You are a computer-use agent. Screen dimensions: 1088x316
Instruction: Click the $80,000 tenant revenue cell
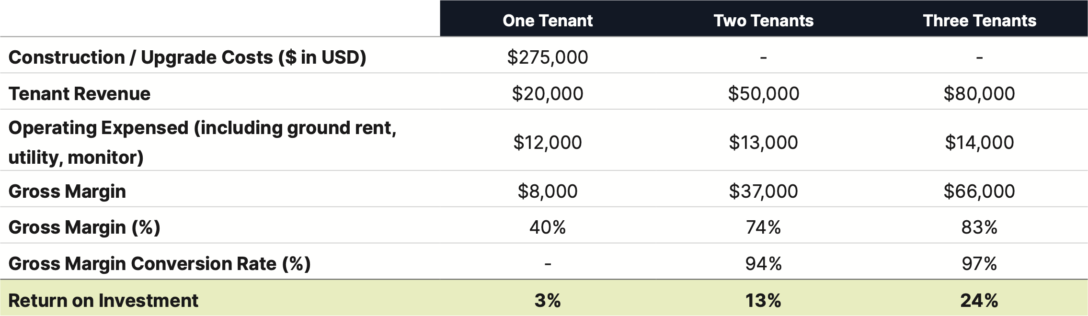click(x=979, y=94)
